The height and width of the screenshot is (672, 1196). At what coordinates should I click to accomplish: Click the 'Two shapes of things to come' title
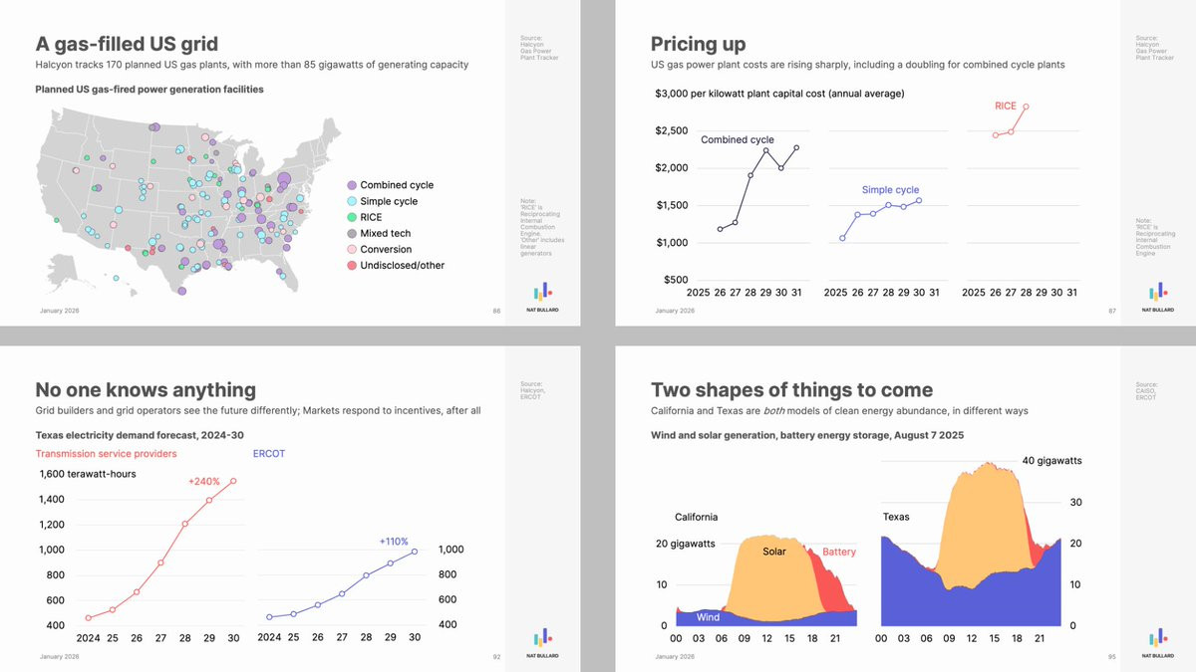[x=791, y=390]
